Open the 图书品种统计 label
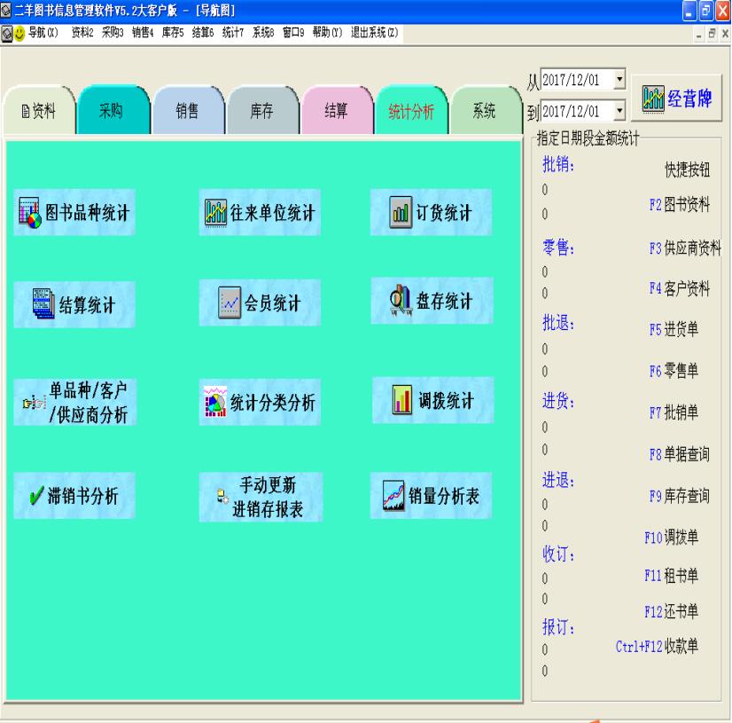 point(87,213)
